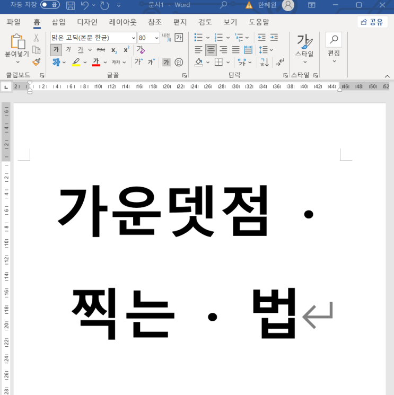Expand numbered list style dropdown arrow
Screen dimensions: 394x395
point(228,38)
